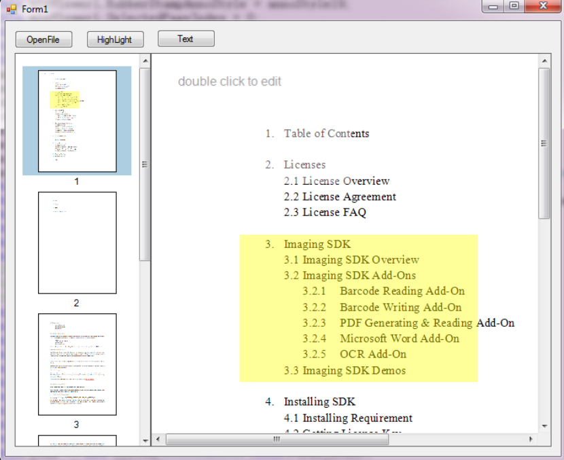Click '2.2 License Agreement' entry

click(x=340, y=197)
